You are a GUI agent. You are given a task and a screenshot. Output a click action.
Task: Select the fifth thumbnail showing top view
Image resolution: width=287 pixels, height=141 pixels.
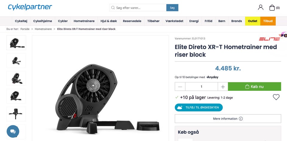[x=16, y=114]
